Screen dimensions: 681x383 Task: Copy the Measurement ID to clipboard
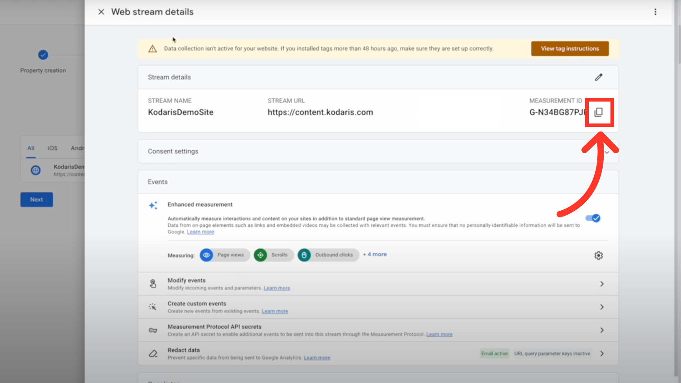click(599, 112)
